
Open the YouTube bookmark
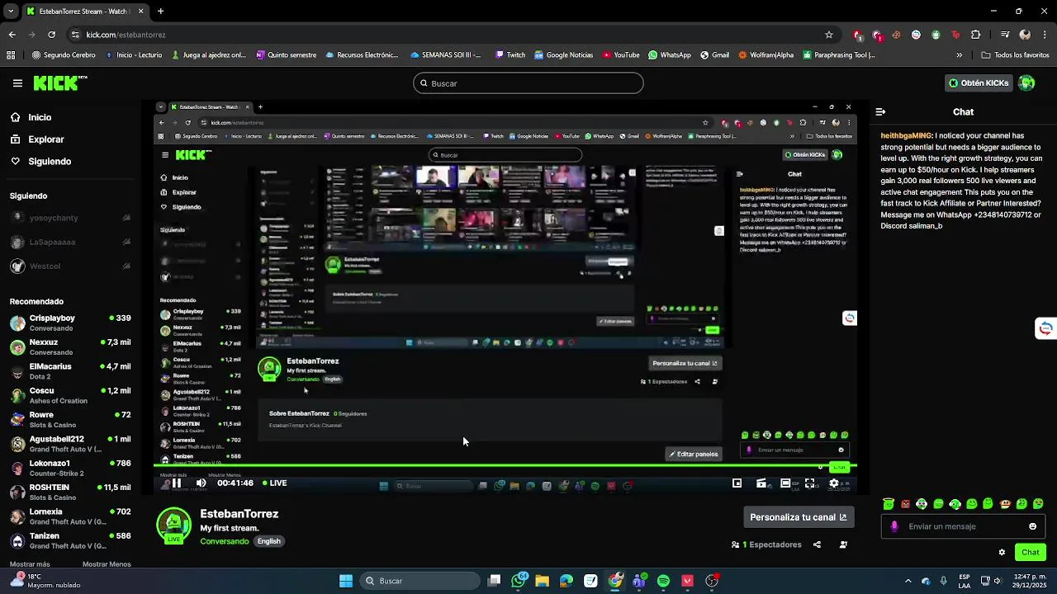[x=621, y=55]
